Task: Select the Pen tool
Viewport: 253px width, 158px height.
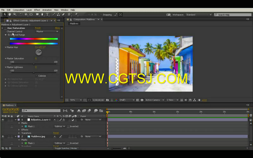Action: click(x=42, y=15)
